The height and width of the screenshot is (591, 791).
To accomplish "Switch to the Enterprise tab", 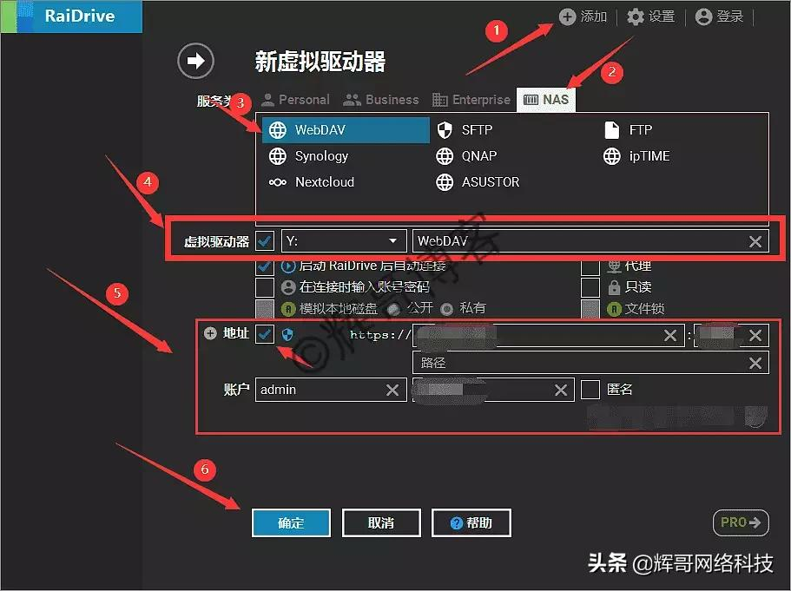I will 471,100.
